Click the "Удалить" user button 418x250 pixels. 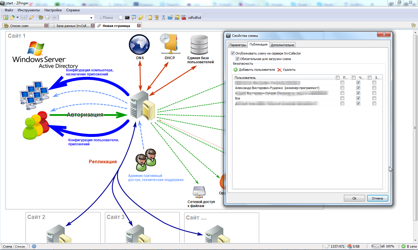pos(286,70)
